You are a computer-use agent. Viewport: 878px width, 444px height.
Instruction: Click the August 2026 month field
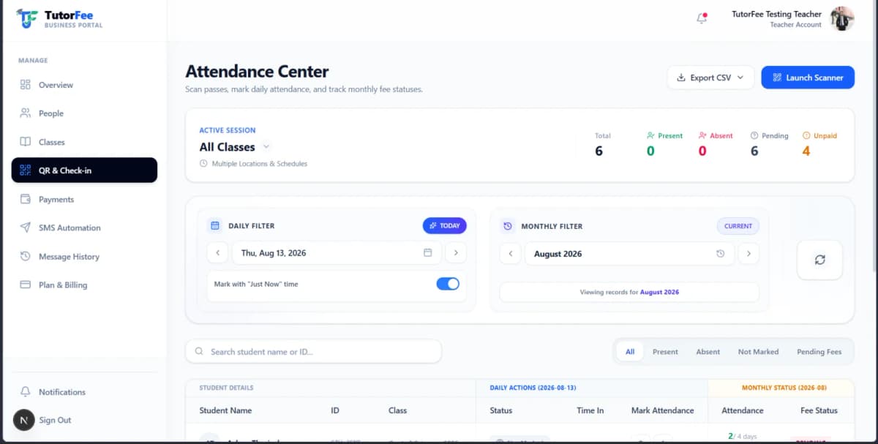629,254
